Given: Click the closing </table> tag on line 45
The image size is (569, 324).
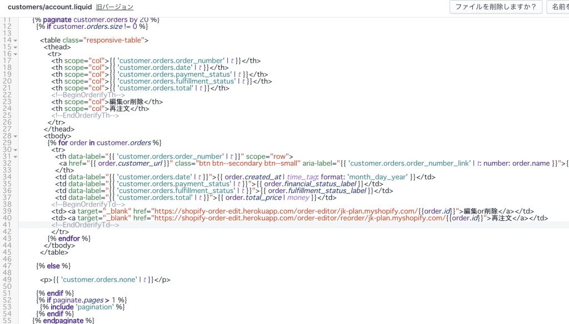Looking at the screenshot, I should coord(54,252).
